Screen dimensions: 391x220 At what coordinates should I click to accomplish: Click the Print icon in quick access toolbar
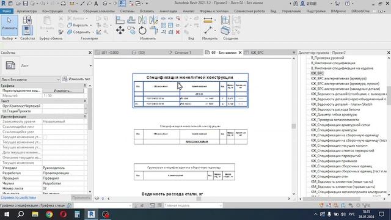(64, 4)
